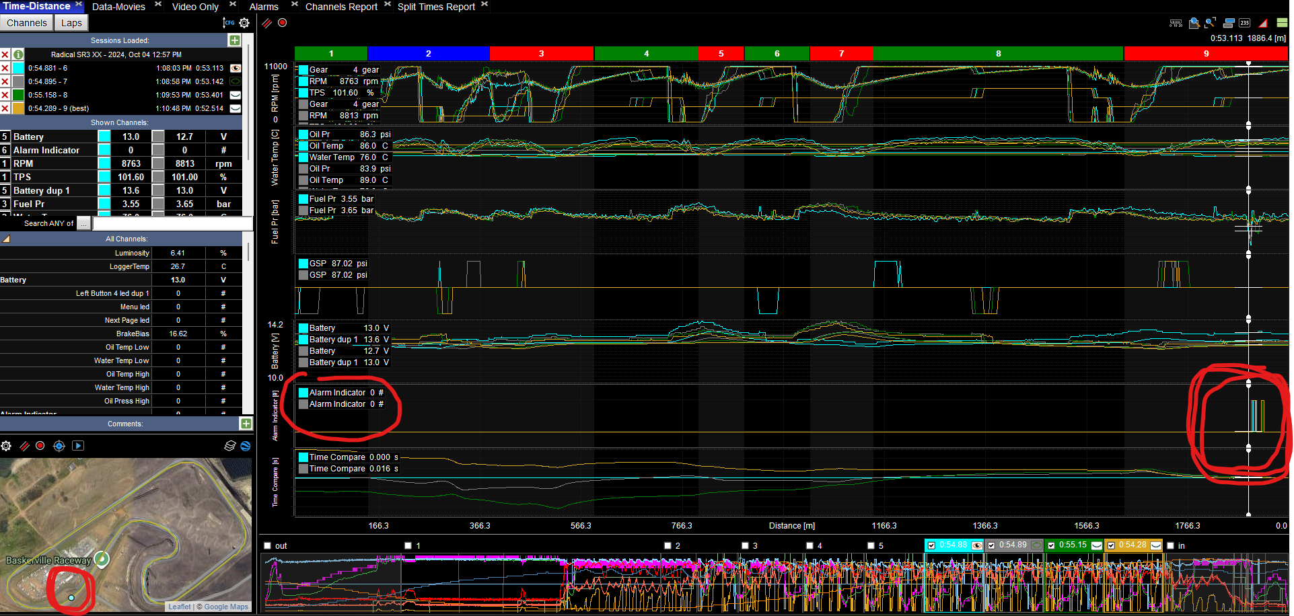Click the map play button
The width and height of the screenshot is (1294, 616).
pyautogui.click(x=78, y=446)
